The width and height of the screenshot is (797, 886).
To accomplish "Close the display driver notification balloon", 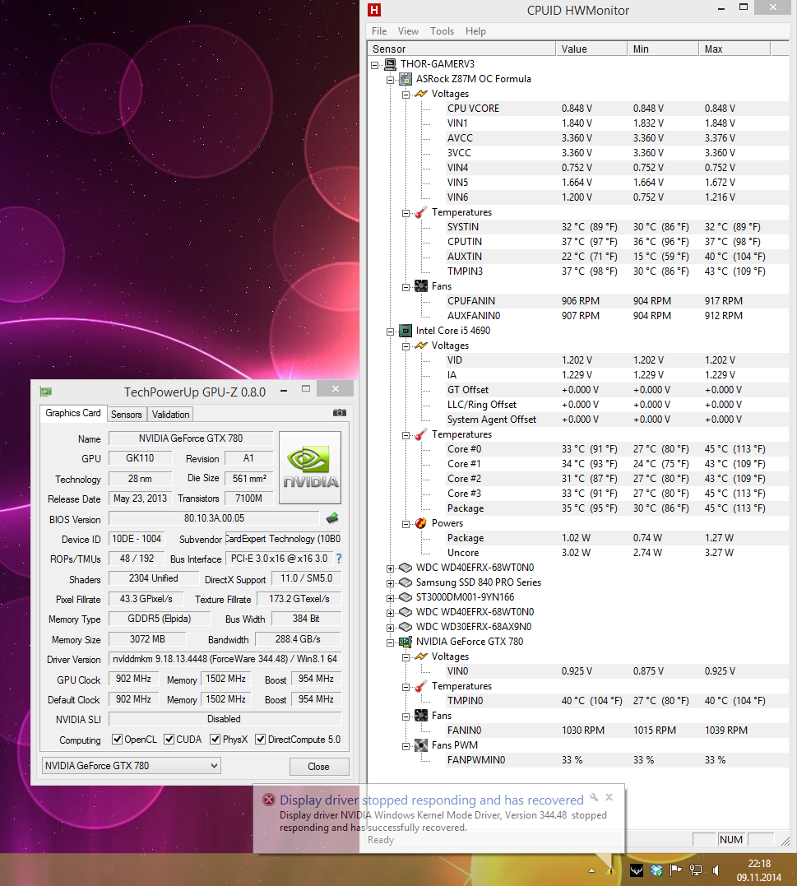I will [x=609, y=797].
